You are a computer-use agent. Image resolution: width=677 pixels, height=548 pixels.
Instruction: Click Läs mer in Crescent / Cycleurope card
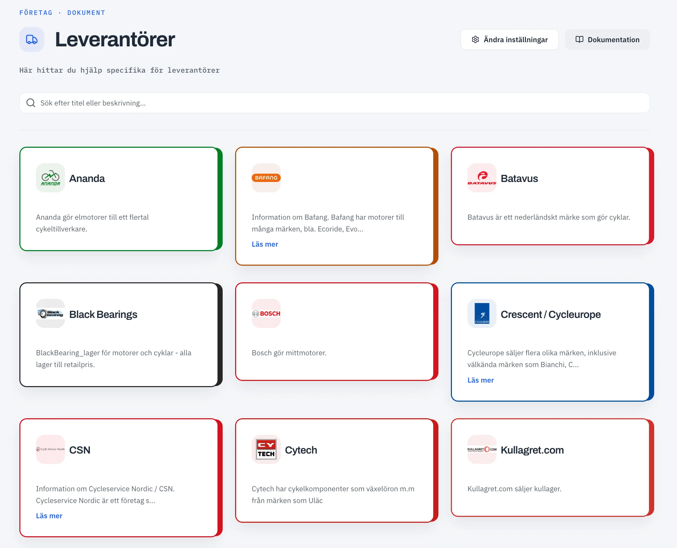point(481,380)
